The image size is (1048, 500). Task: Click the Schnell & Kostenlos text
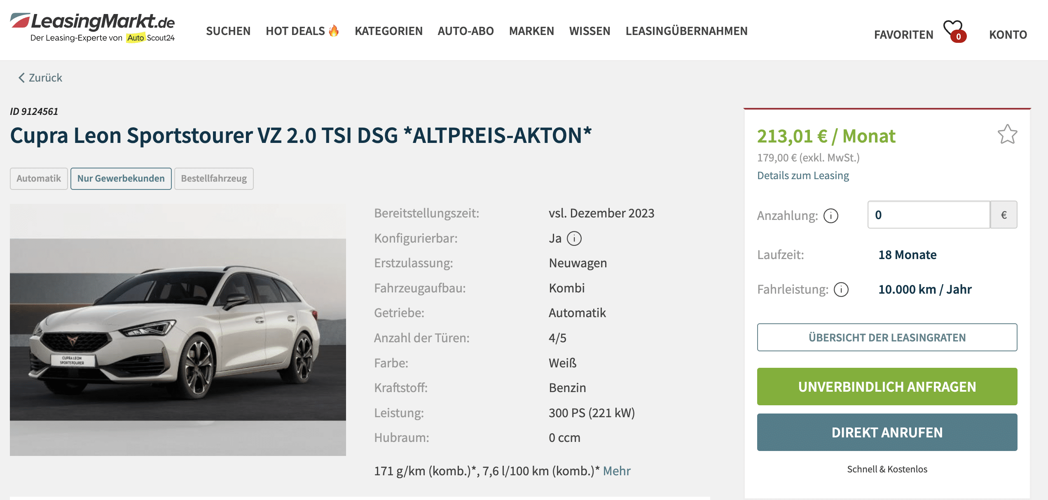click(x=887, y=469)
